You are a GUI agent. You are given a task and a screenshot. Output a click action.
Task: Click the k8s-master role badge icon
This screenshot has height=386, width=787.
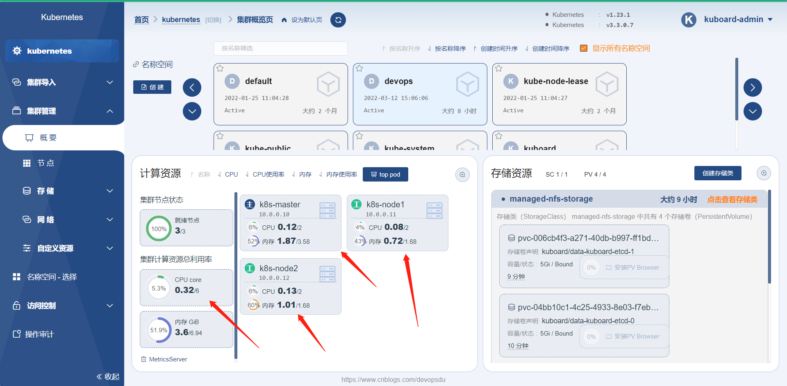(x=250, y=204)
